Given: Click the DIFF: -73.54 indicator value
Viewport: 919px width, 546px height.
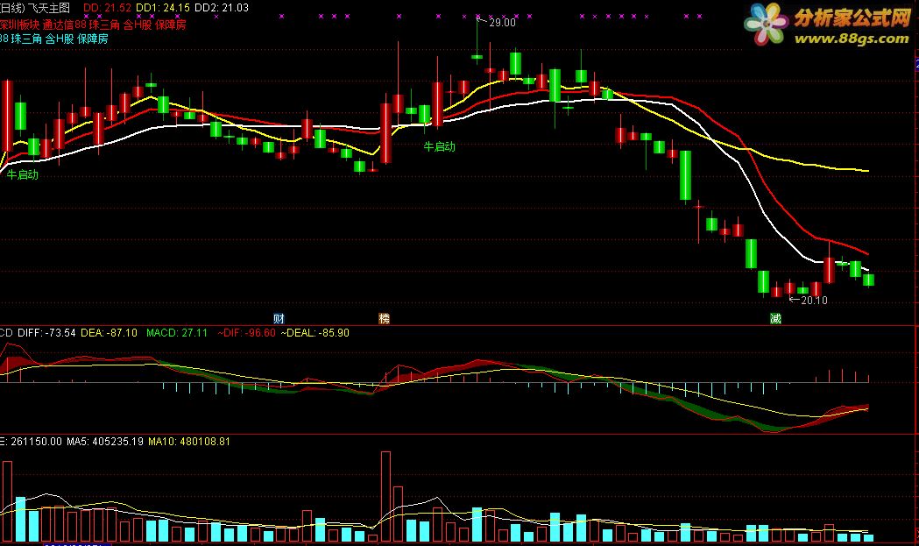Looking at the screenshot, I should pyautogui.click(x=46, y=332).
